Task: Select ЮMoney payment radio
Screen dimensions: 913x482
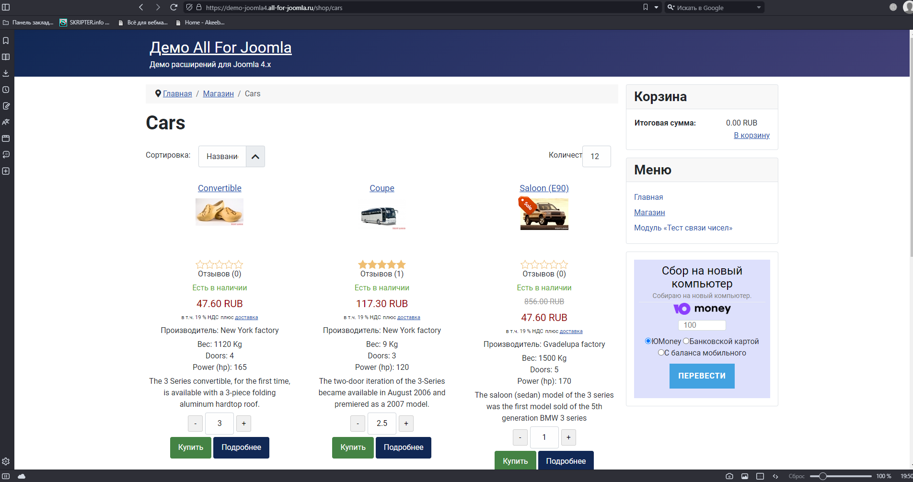Action: point(648,341)
